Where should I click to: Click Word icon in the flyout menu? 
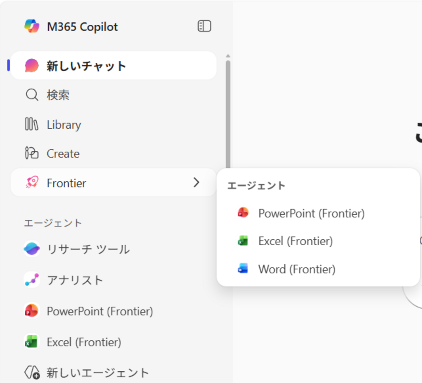(243, 269)
